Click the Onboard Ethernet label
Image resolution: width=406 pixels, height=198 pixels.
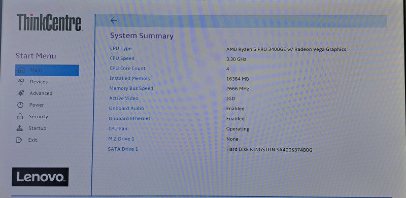click(x=129, y=118)
